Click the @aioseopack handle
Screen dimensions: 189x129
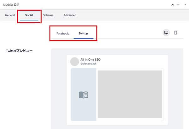(88, 64)
